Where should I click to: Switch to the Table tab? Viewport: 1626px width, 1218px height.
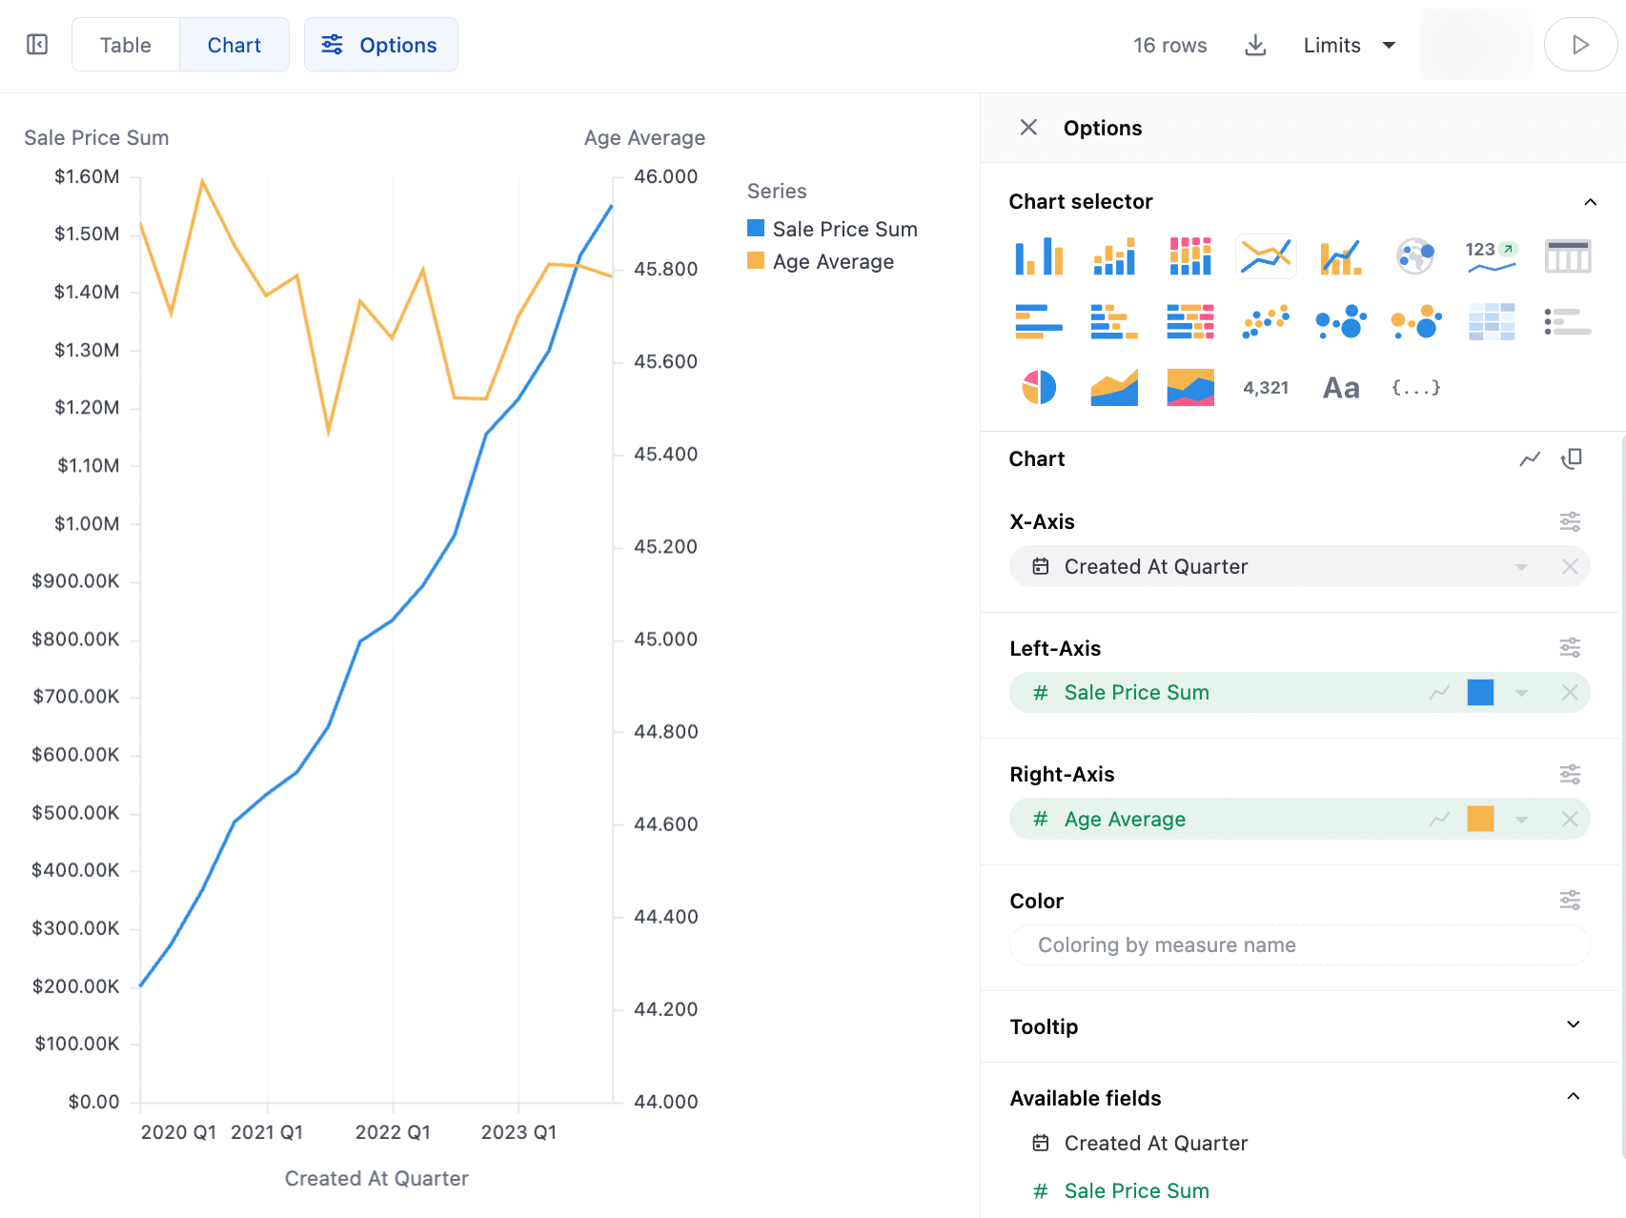126,45
